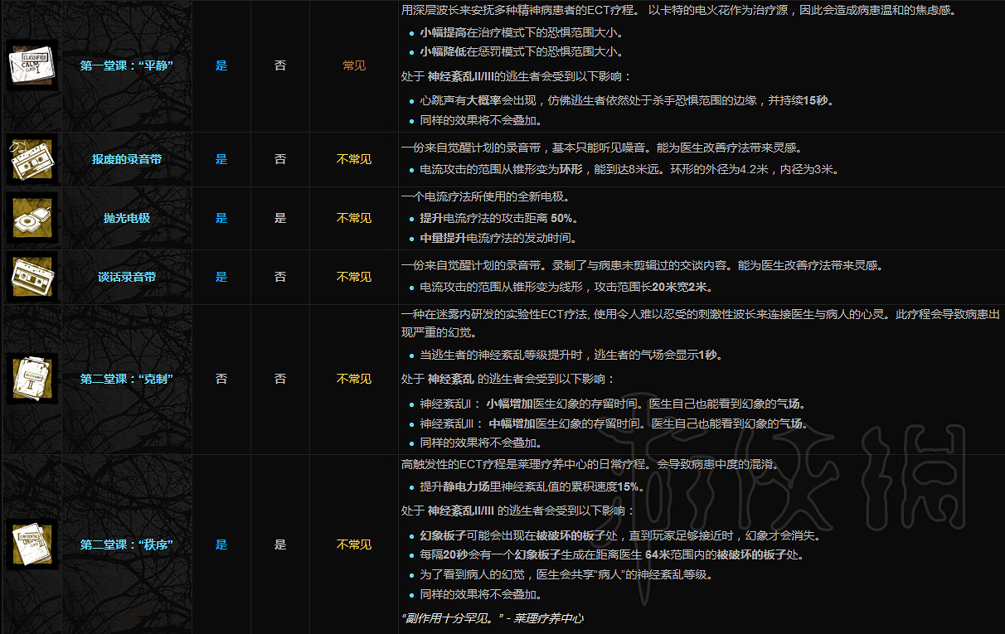Select the 第一堂课："平静" addon icon
Image resolution: width=1005 pixels, height=634 pixels.
31,65
